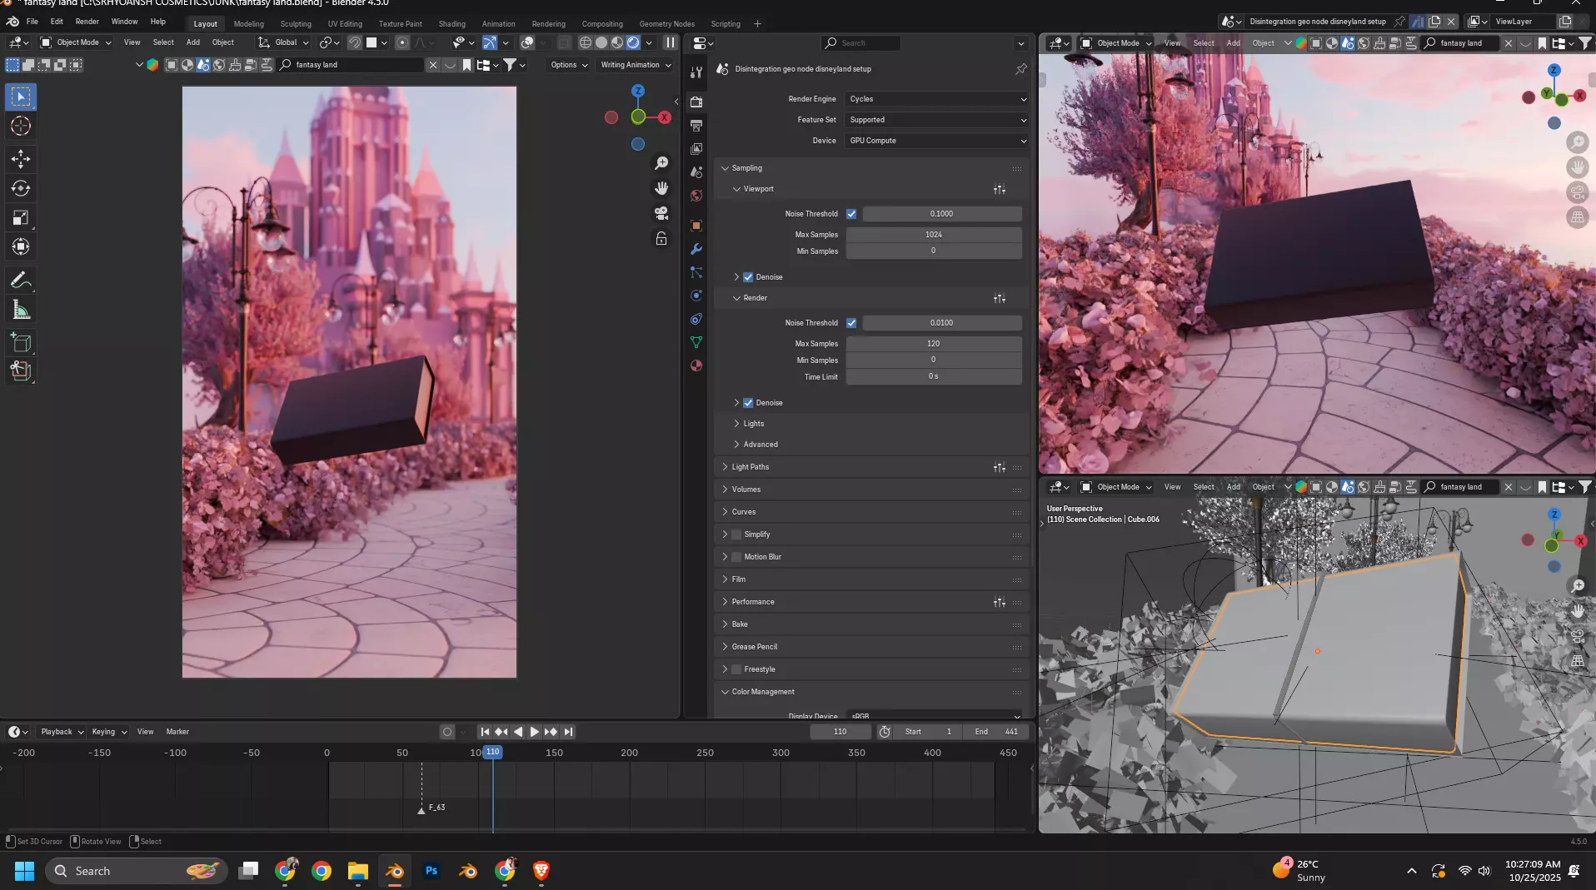The height and width of the screenshot is (890, 1596).
Task: Toggle camera view in main viewport
Action: point(661,213)
